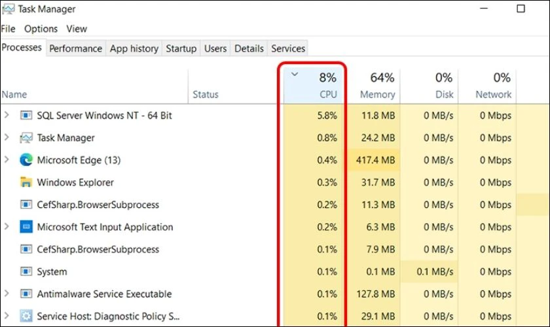This screenshot has width=550, height=327.
Task: Sort by the Memory column header
Action: point(373,86)
